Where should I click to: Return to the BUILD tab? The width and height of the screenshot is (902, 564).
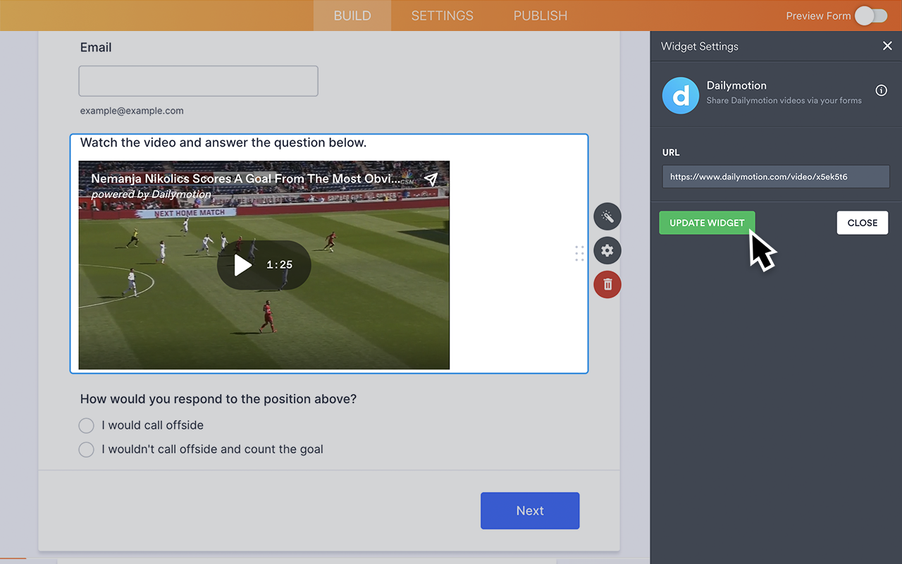point(352,16)
